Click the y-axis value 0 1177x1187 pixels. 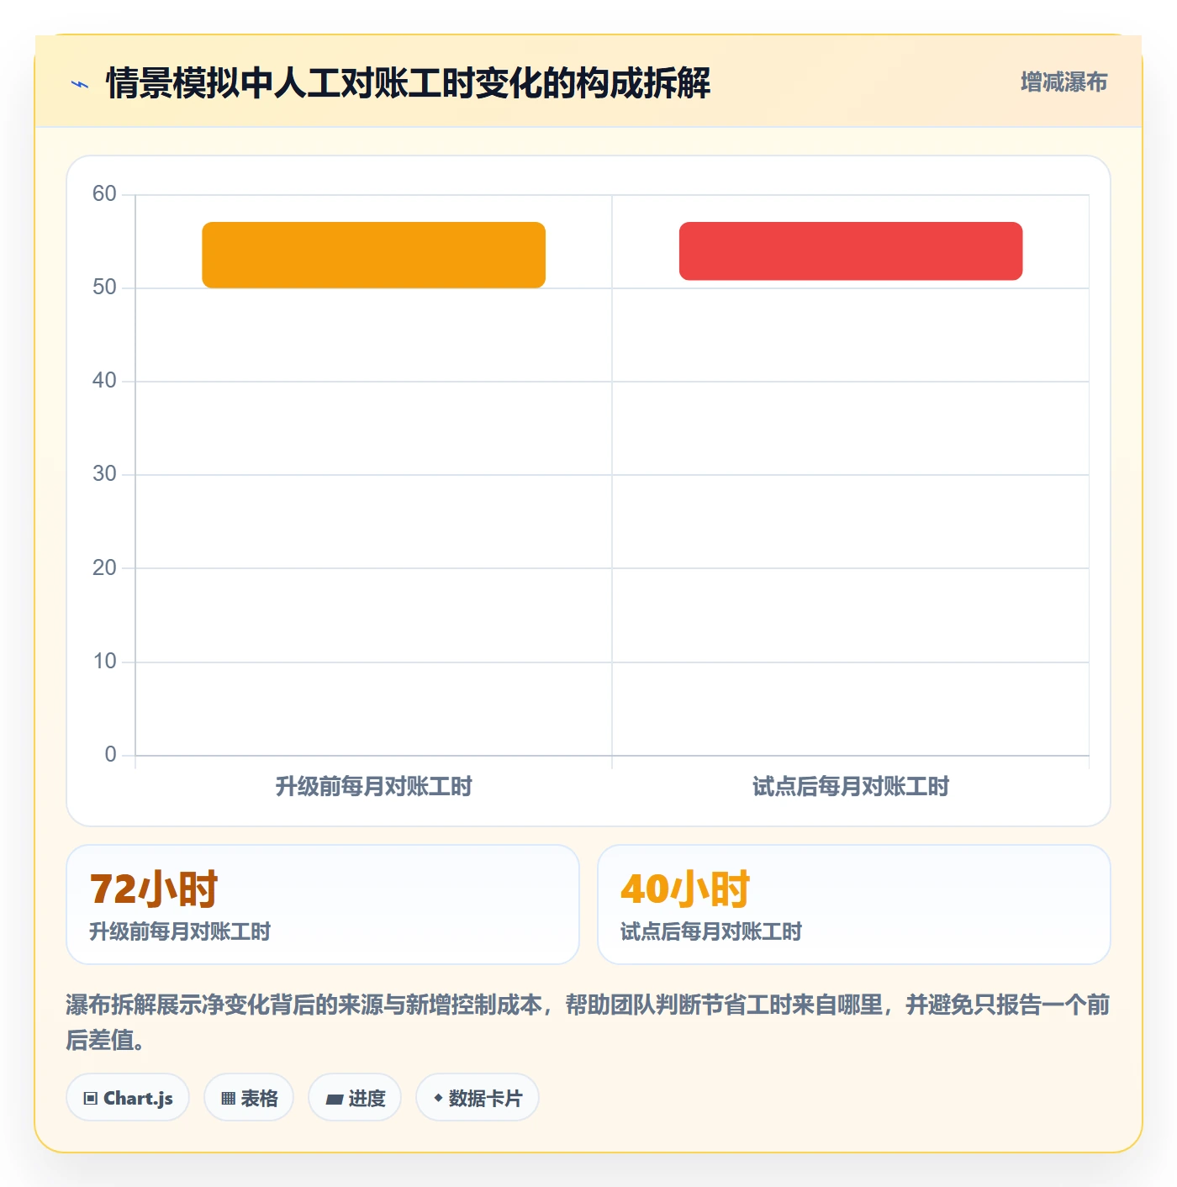tap(110, 755)
